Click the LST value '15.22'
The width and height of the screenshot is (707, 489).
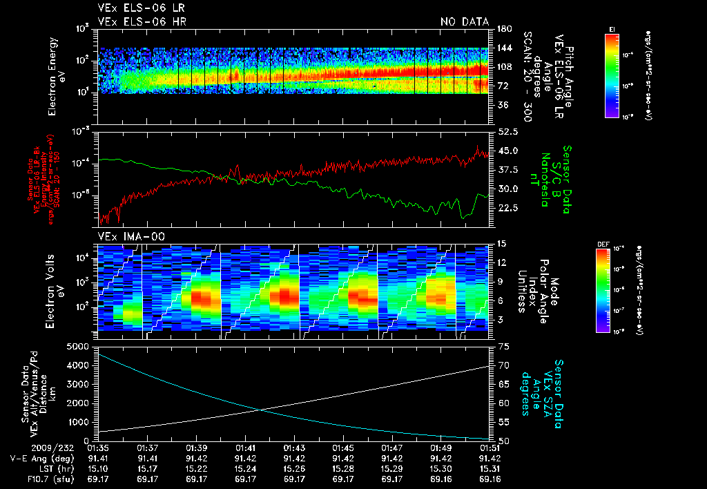coord(196,469)
